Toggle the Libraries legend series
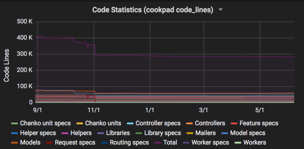 (x=118, y=133)
